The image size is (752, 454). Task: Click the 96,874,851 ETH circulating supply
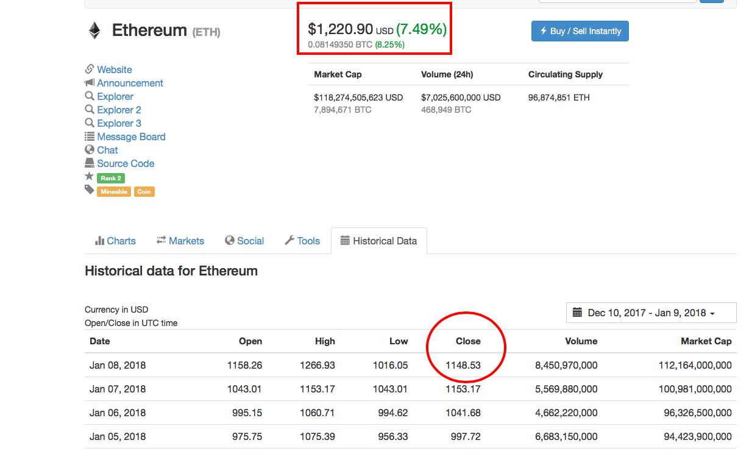pyautogui.click(x=559, y=98)
